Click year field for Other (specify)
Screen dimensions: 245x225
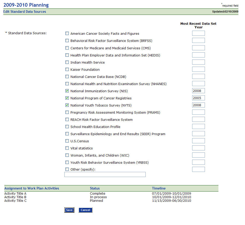pos(198,169)
